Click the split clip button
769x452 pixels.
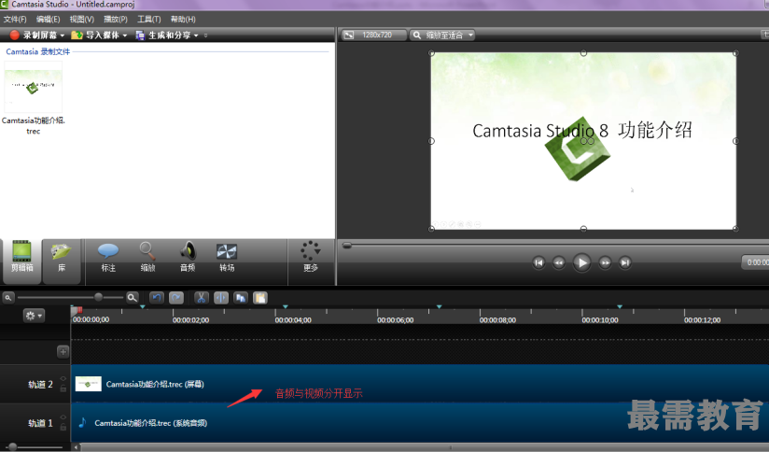coord(221,298)
